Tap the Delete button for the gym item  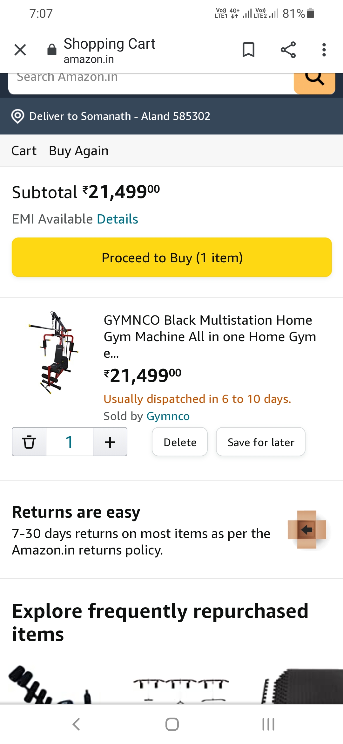(x=180, y=442)
